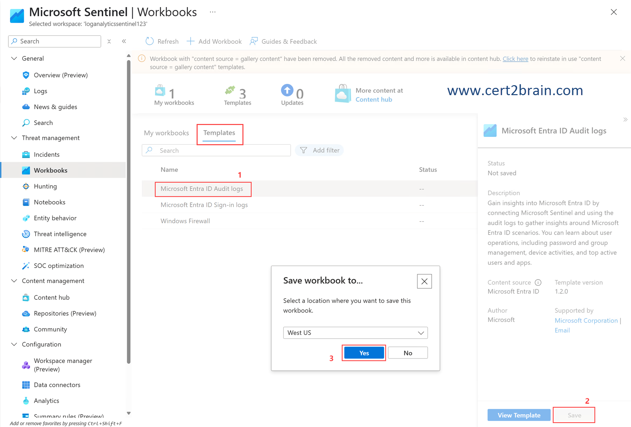631x427 pixels.
Task: Click Add Workbook toolbar text
Action: coord(220,41)
